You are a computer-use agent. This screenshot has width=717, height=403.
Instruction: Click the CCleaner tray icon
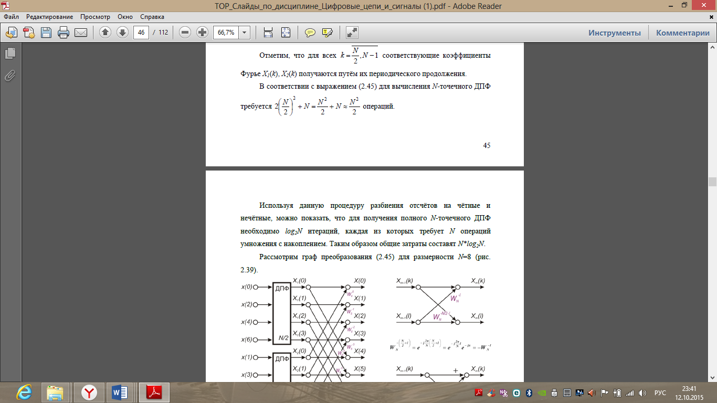[491, 393]
